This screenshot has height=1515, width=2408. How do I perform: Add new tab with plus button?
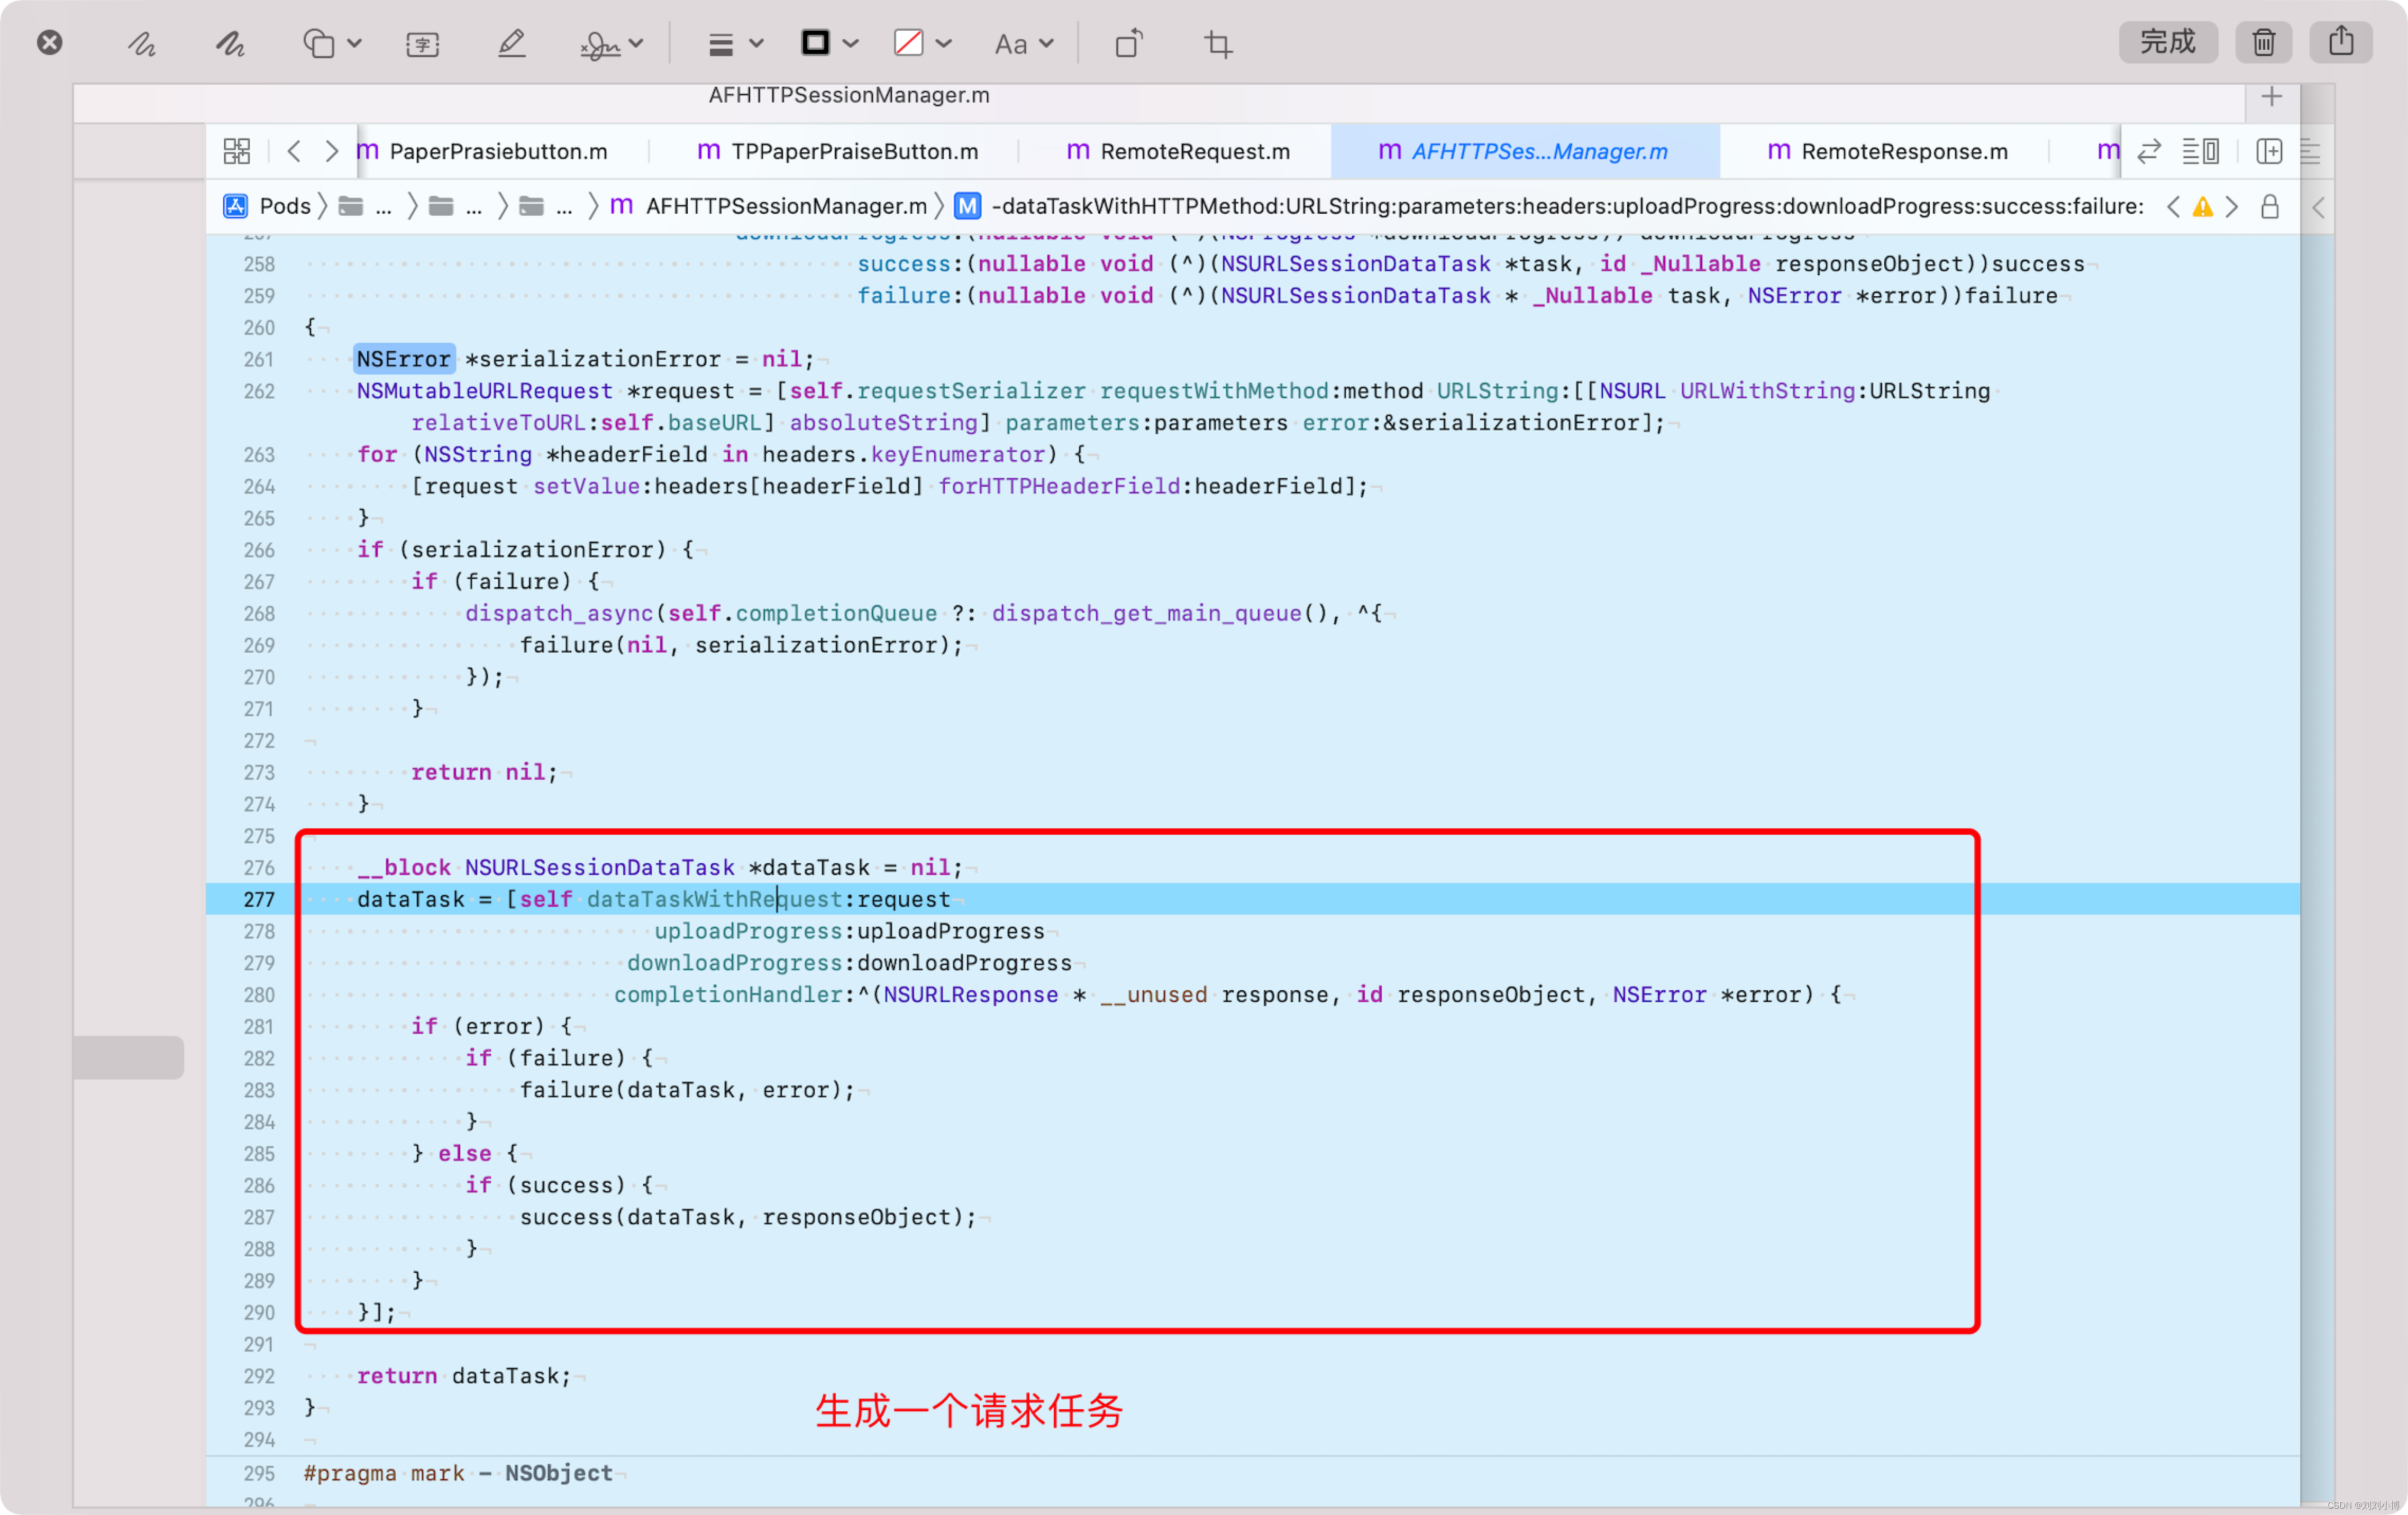click(2271, 96)
